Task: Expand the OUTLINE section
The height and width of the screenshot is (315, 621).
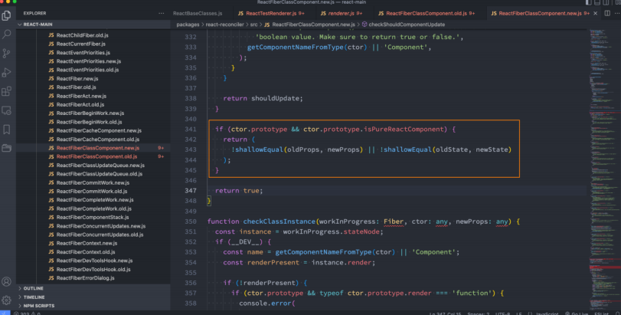Action: click(x=93, y=288)
